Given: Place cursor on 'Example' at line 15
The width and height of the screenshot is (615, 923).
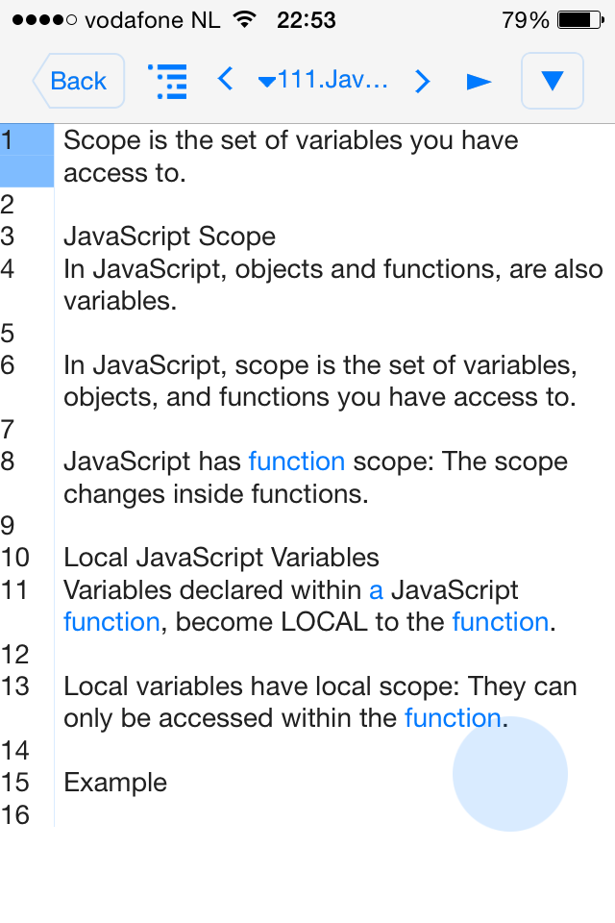Looking at the screenshot, I should pyautogui.click(x=115, y=783).
